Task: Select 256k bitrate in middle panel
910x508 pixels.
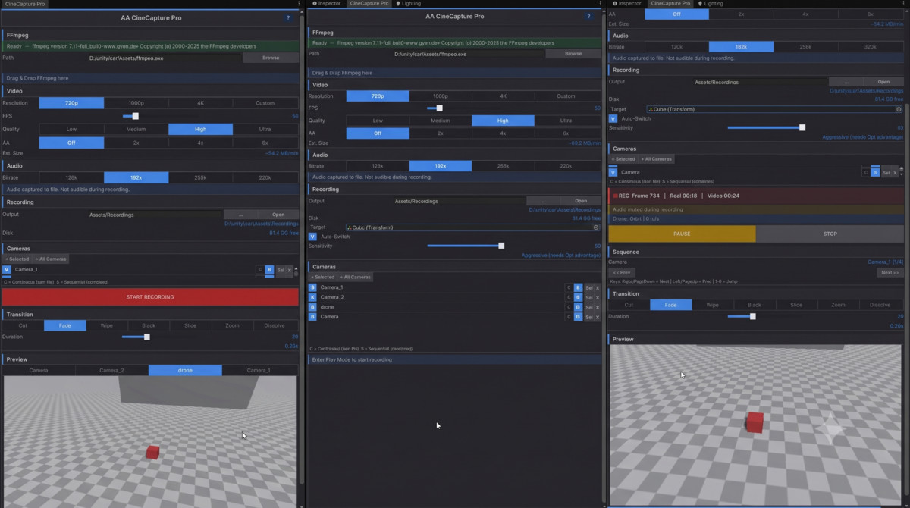Action: point(503,165)
